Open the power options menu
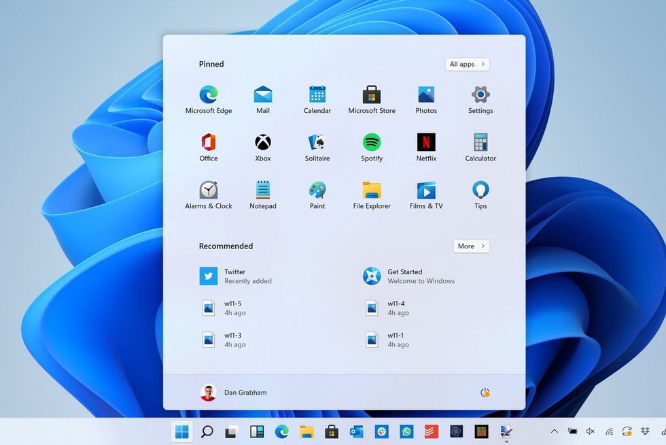 click(x=485, y=393)
